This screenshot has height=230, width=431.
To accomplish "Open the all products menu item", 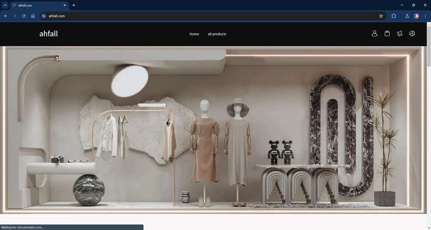I will [x=217, y=34].
